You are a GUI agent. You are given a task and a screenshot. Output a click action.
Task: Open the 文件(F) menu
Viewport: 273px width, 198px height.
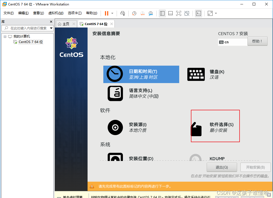tap(8, 13)
